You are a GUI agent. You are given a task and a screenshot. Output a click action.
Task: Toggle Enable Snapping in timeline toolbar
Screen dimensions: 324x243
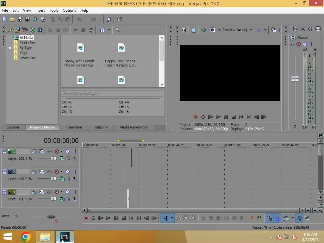(x=270, y=218)
